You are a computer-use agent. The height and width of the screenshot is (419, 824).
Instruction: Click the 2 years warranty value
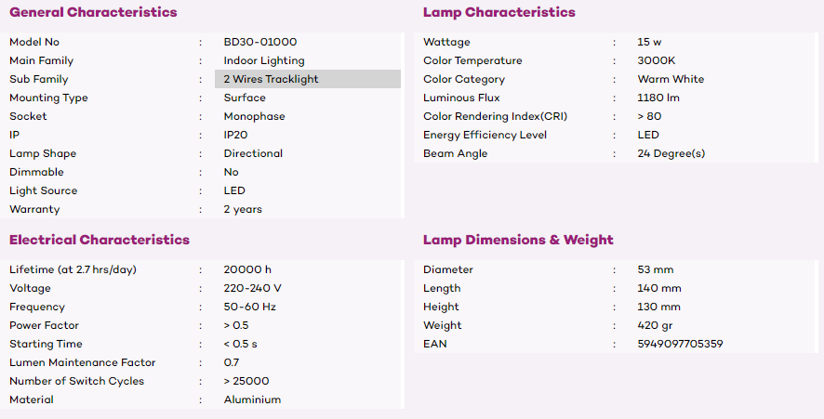point(243,209)
